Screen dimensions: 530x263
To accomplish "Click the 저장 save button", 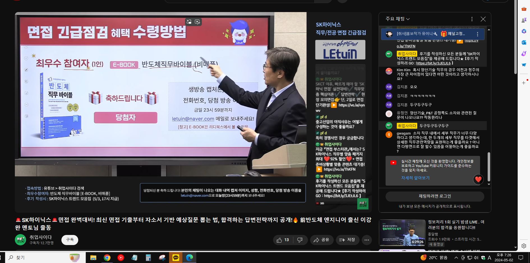I will (347, 240).
